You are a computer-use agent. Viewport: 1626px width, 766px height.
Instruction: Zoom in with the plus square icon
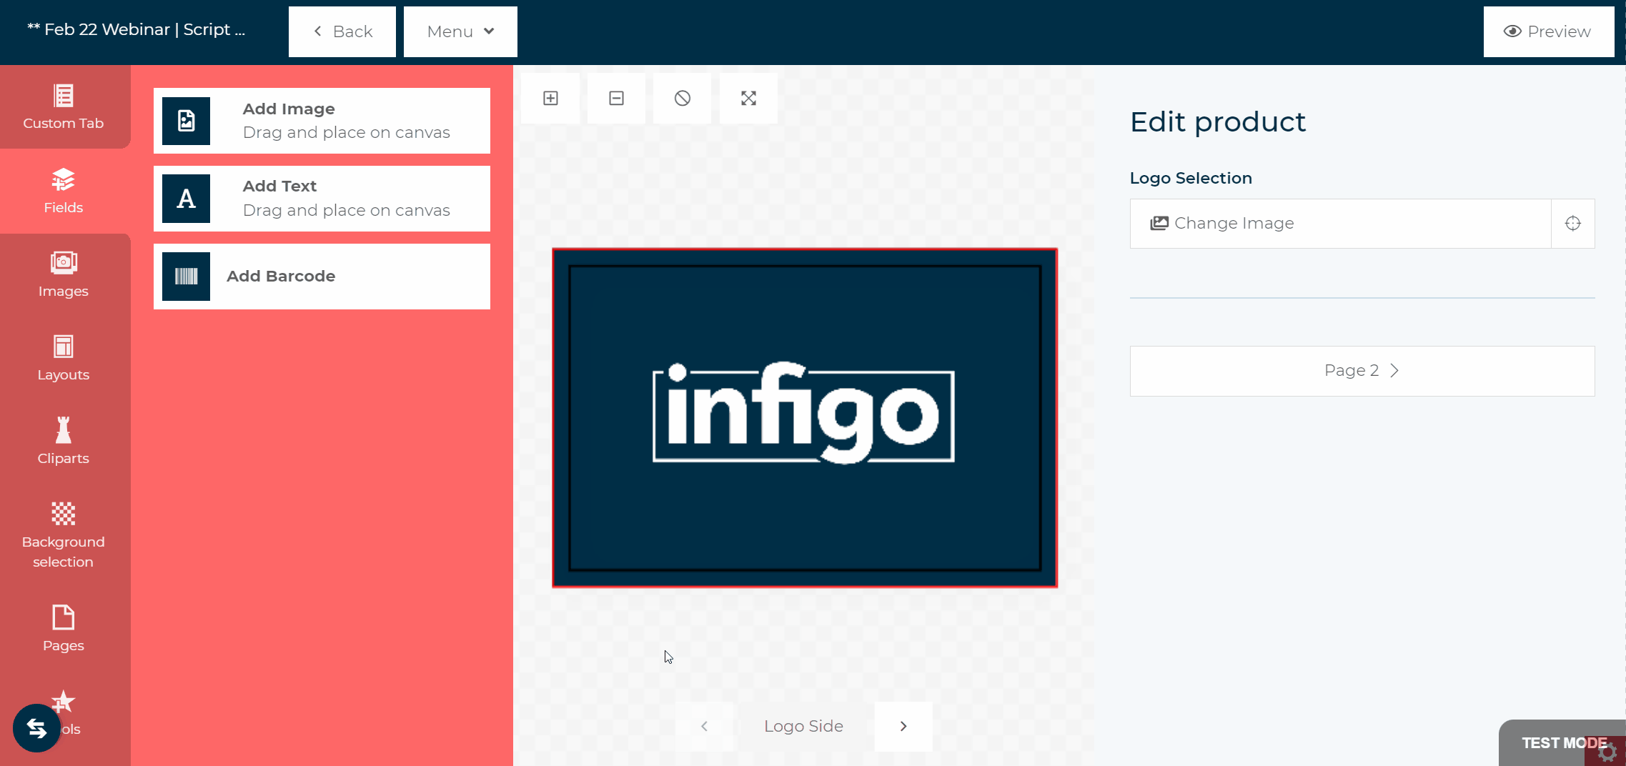(550, 98)
